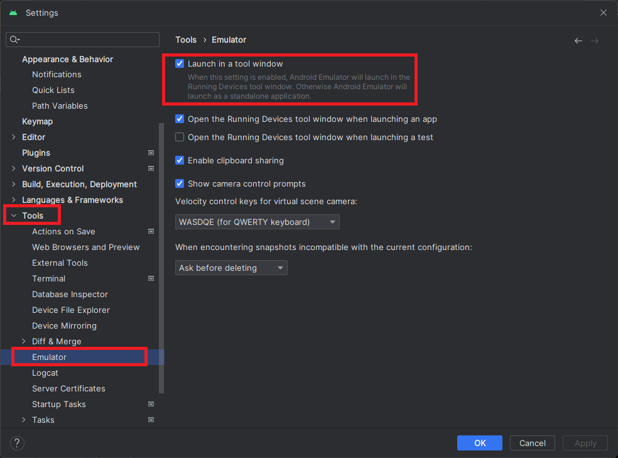The width and height of the screenshot is (618, 458).
Task: Open Startup Tasks settings
Action: [59, 405]
